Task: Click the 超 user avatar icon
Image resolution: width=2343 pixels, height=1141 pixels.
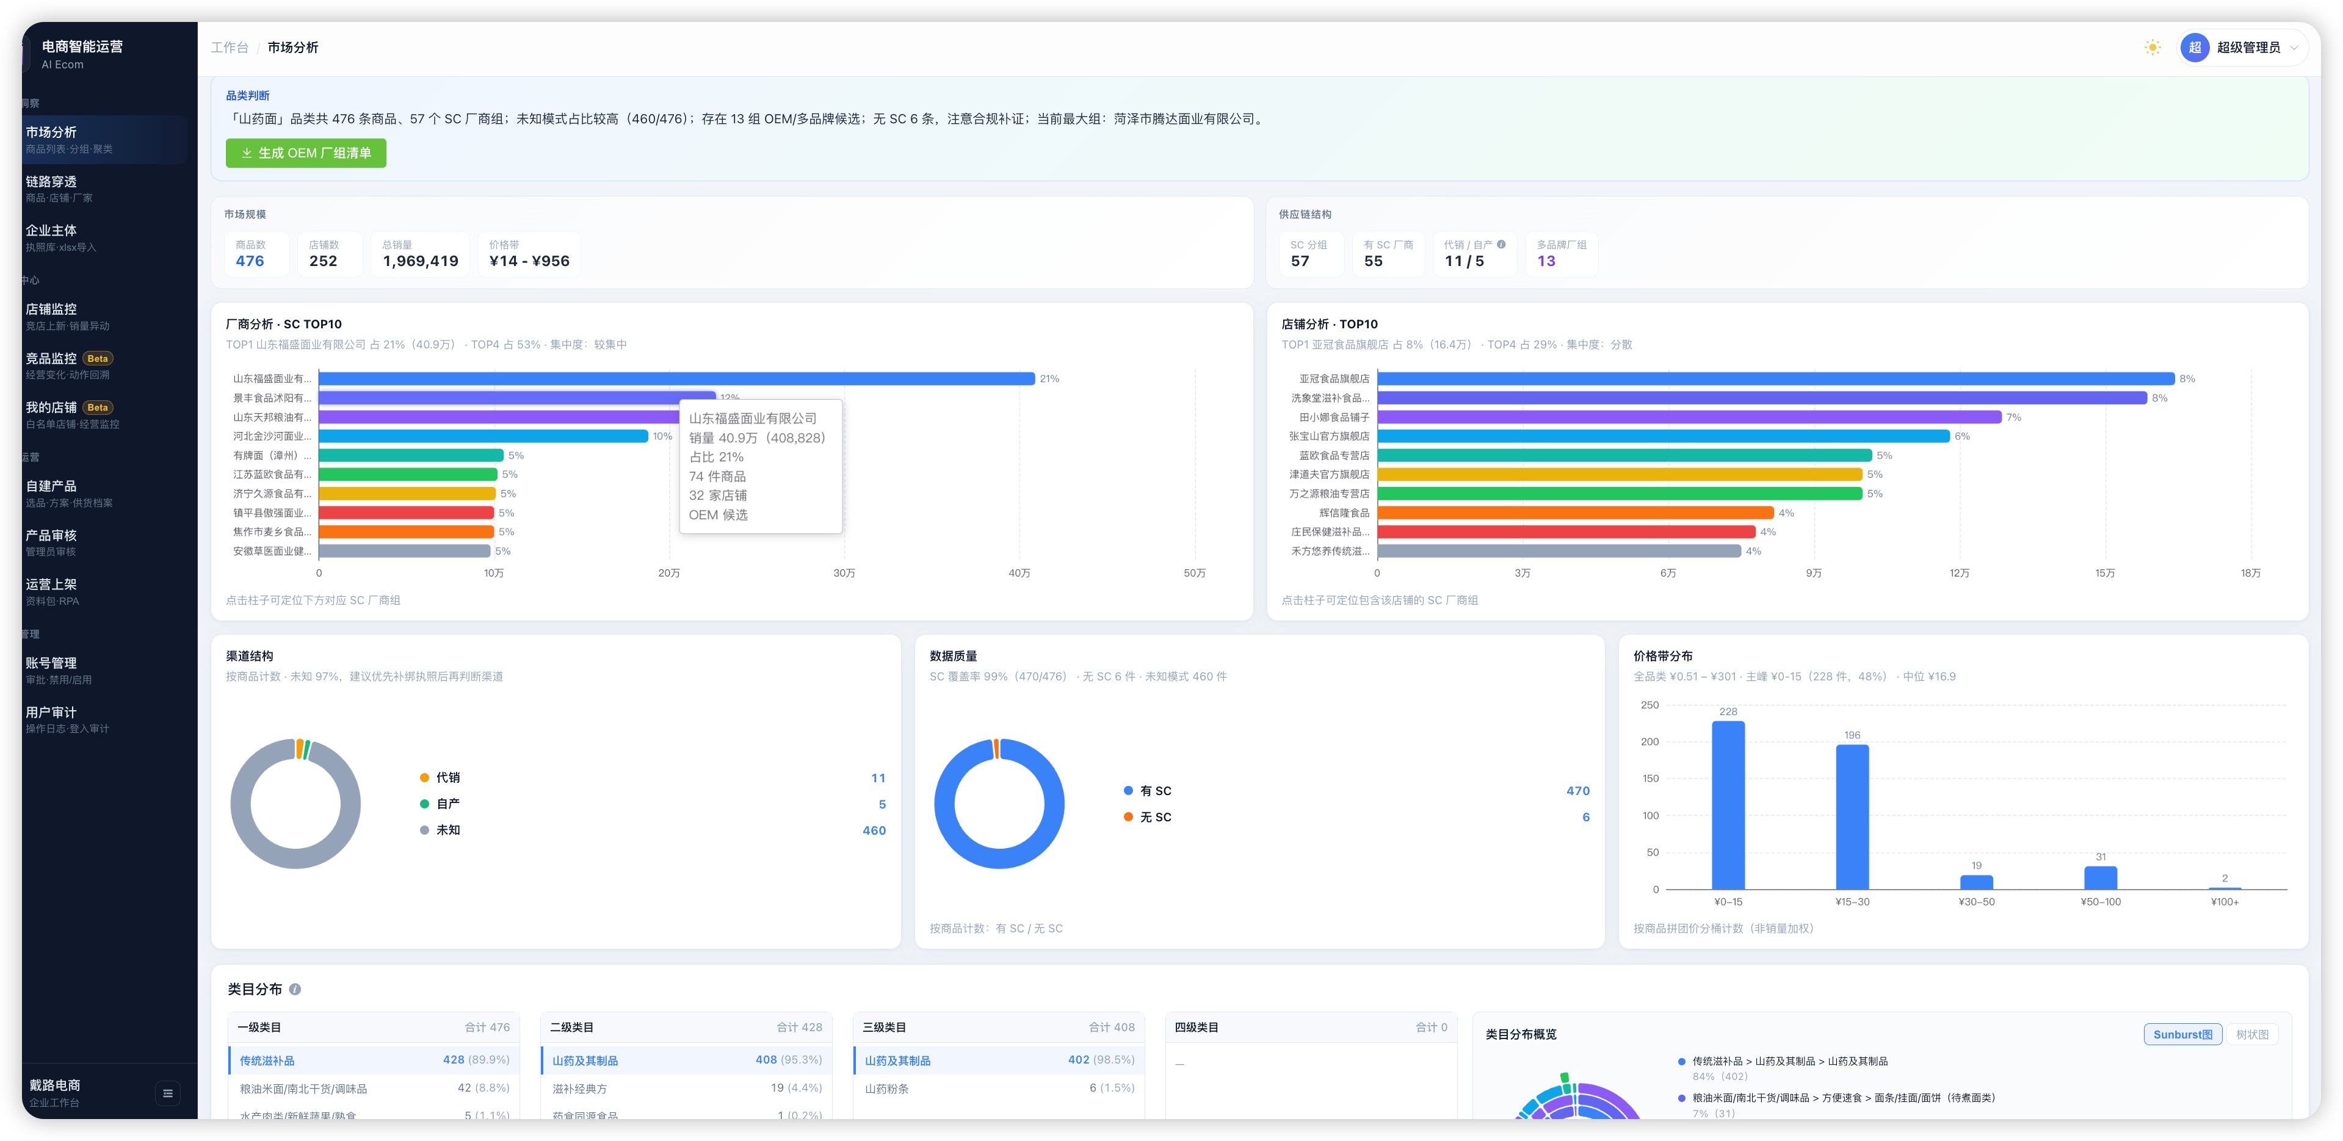Action: [x=2195, y=47]
